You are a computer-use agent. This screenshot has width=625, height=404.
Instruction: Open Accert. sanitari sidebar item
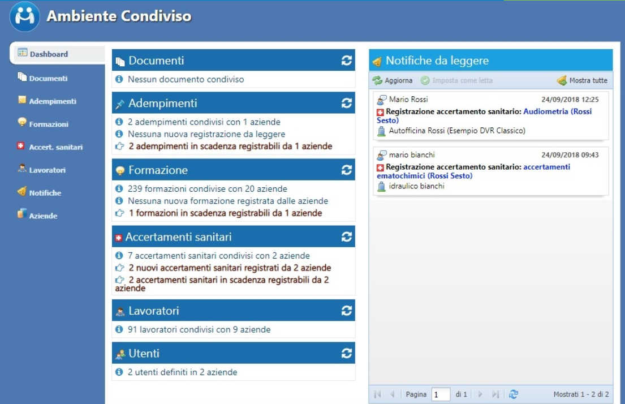55,147
